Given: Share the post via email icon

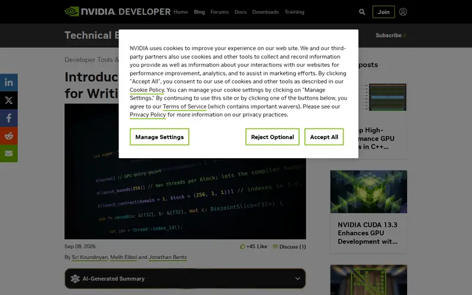Looking at the screenshot, I should pyautogui.click(x=9, y=153).
